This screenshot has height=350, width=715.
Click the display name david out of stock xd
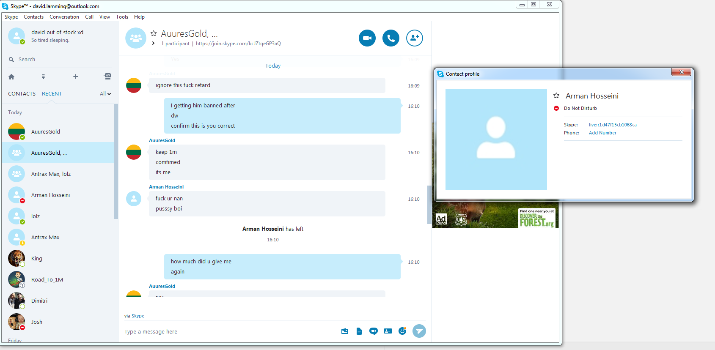[57, 32]
